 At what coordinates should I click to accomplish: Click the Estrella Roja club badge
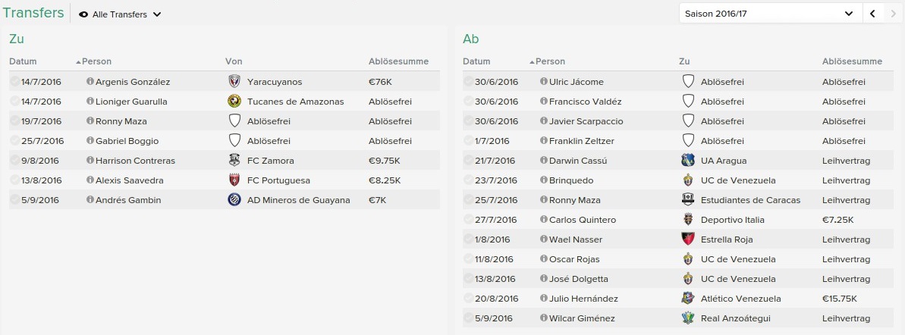click(x=688, y=240)
